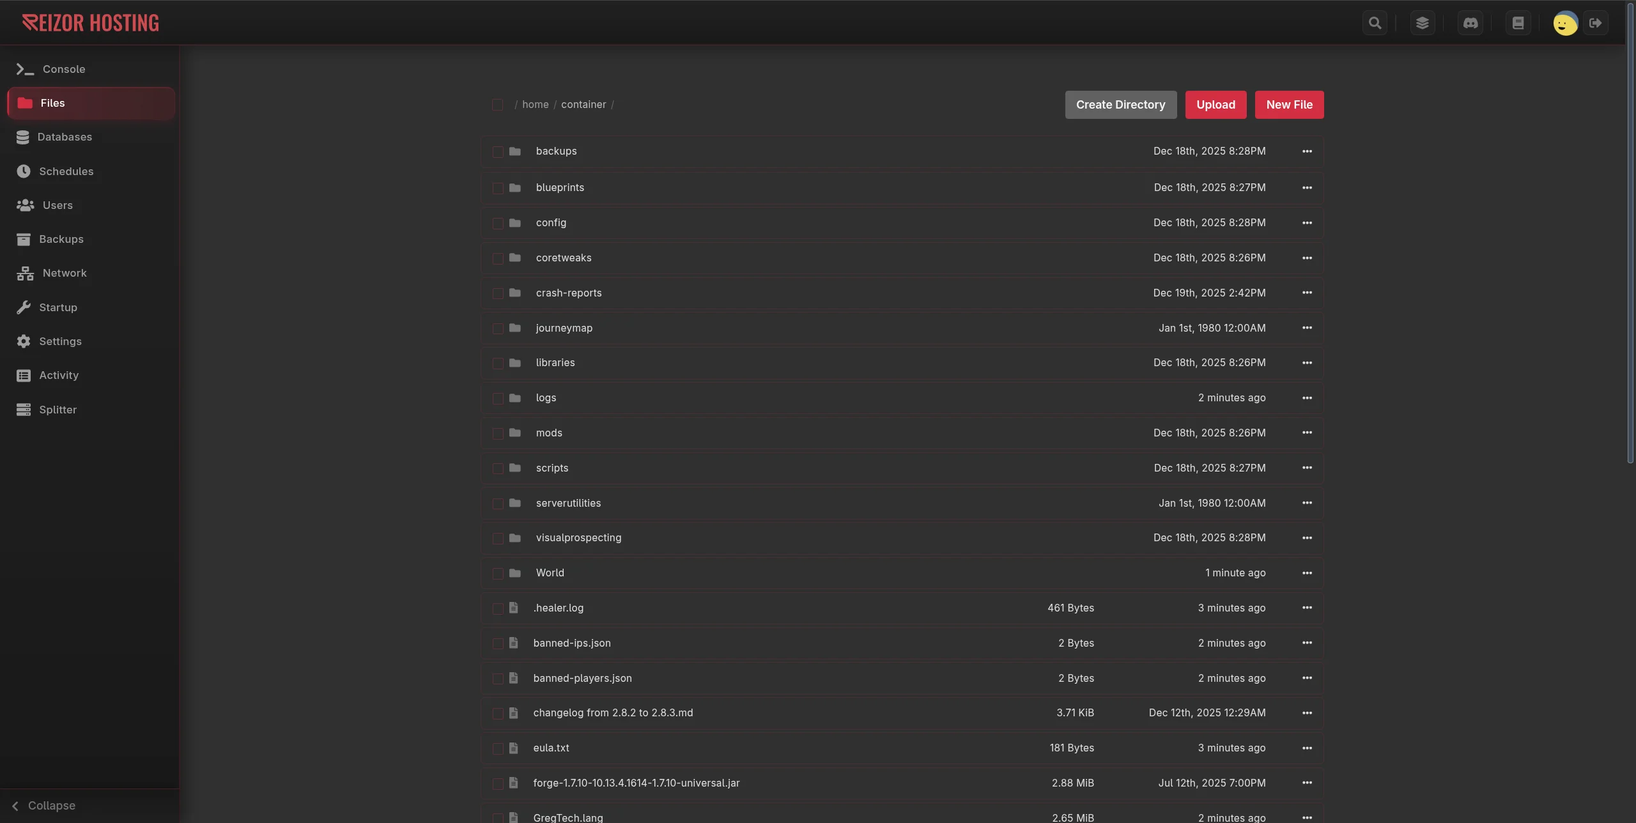Click the logout arrow icon
Screen dimensions: 1636x823
click(1596, 23)
